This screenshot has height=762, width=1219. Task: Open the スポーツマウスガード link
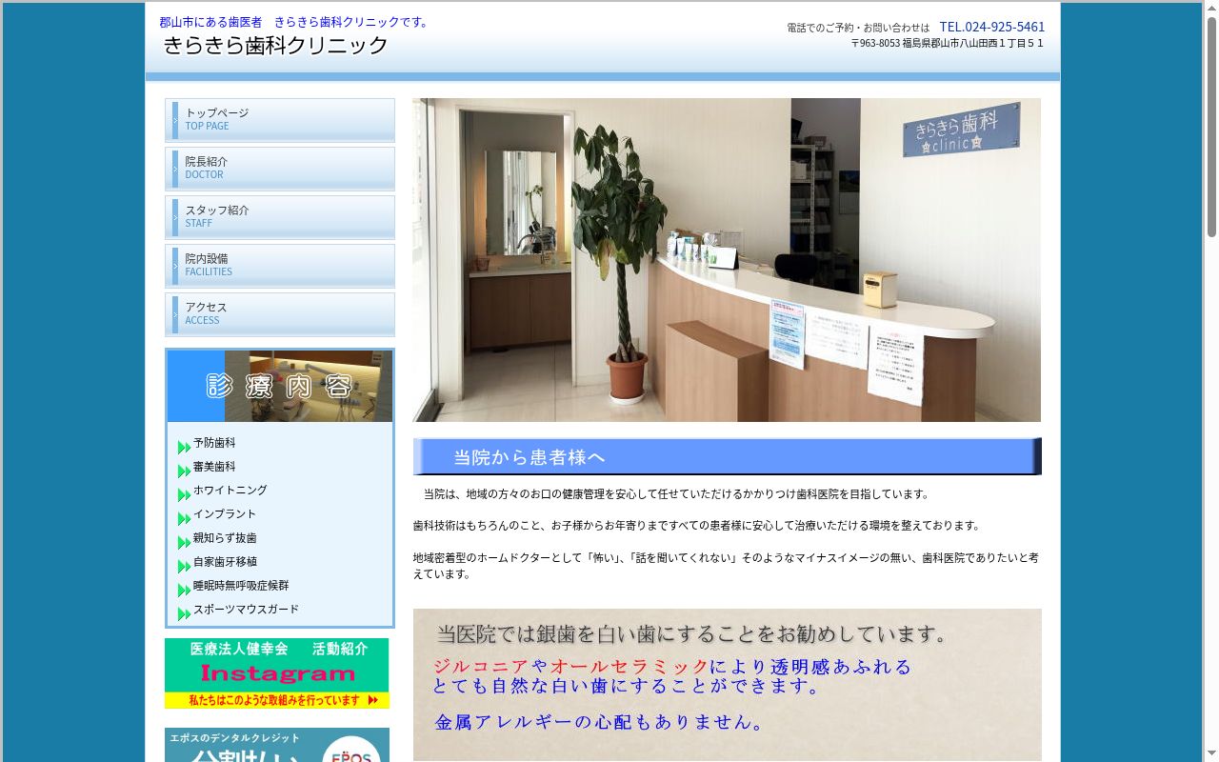pos(246,610)
